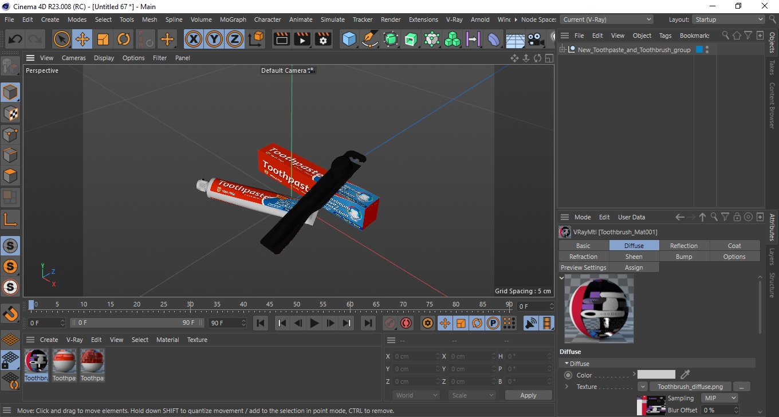Click the Assign button
779x417 pixels.
(634, 267)
